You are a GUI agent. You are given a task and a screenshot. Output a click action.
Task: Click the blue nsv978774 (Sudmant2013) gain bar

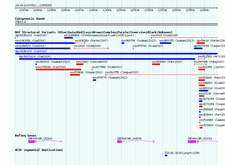click(x=94, y=80)
